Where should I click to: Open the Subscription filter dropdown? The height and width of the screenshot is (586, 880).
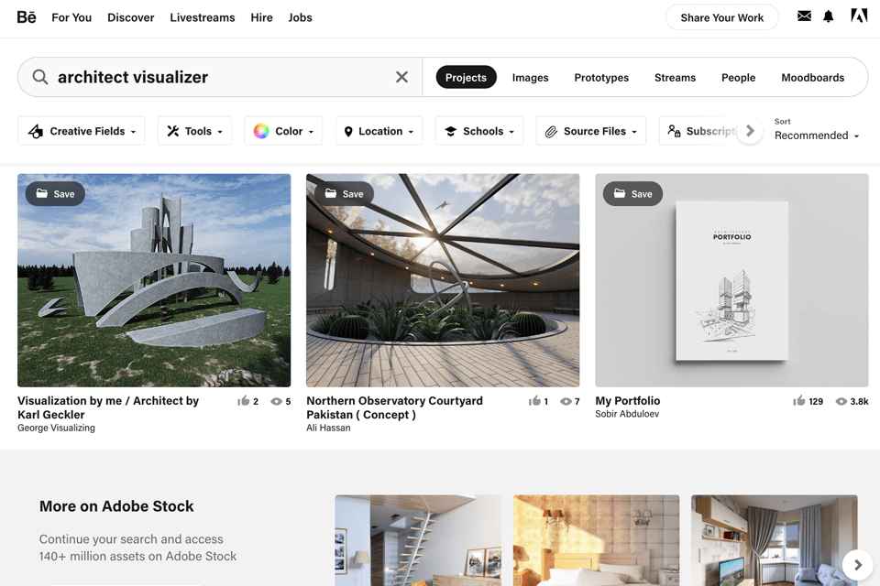click(x=698, y=131)
